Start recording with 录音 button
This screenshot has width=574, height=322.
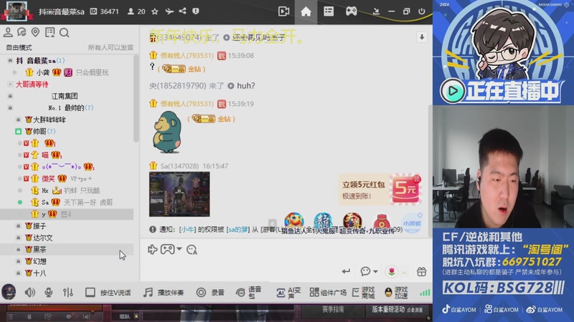210,293
